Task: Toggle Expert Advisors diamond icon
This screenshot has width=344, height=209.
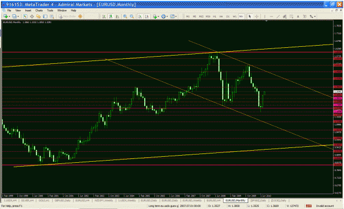Action: pos(80,16)
